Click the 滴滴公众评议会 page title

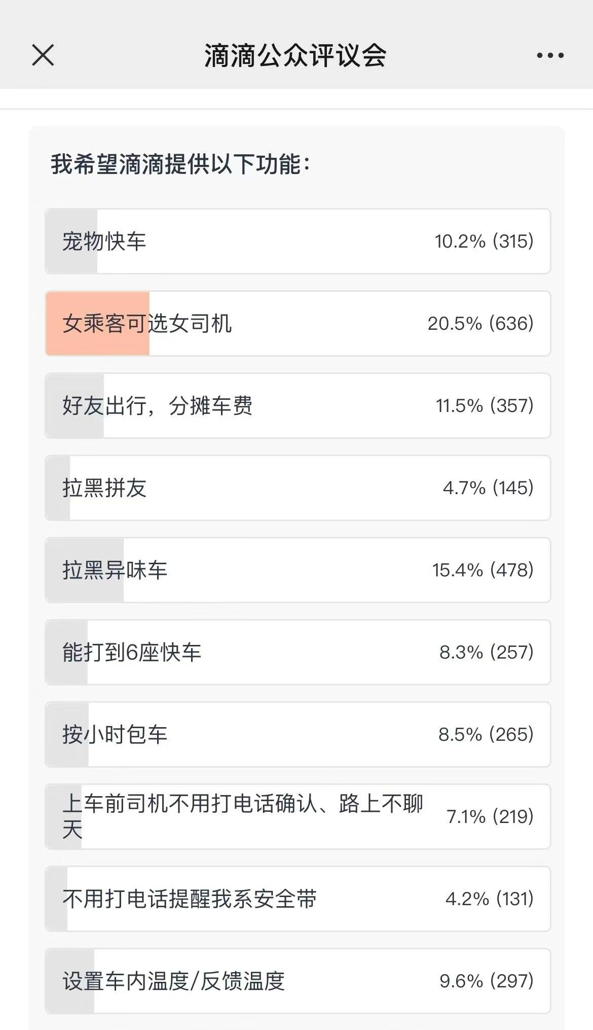[x=295, y=55]
